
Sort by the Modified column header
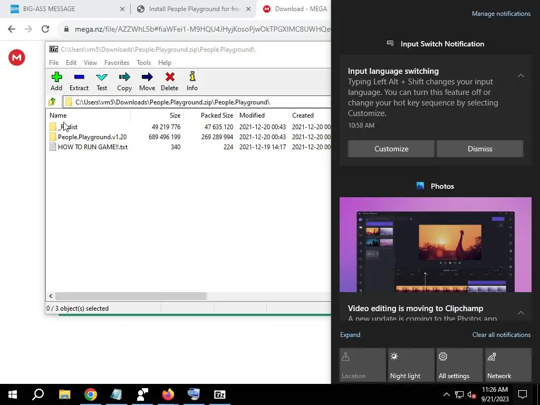[x=263, y=115]
